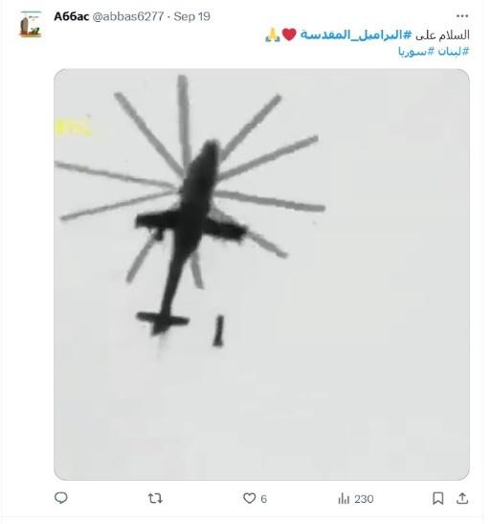Open the helicopter video thumbnail
The image size is (492, 524).
(261, 274)
